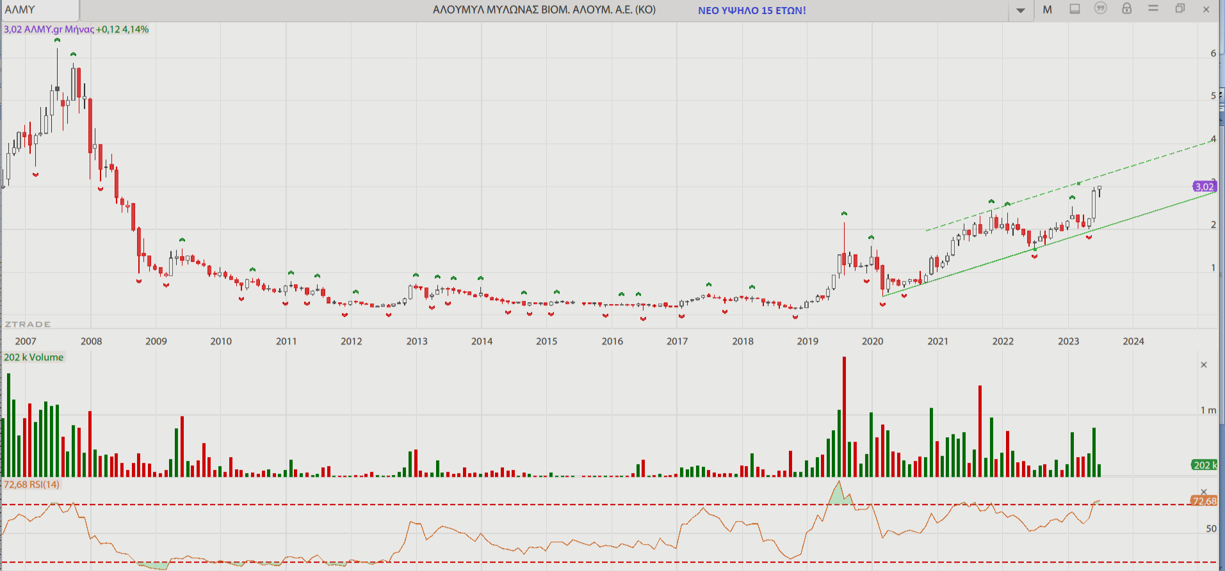The height and width of the screenshot is (571, 1225).
Task: Click the 2019 label on time axis
Action: pos(807,341)
